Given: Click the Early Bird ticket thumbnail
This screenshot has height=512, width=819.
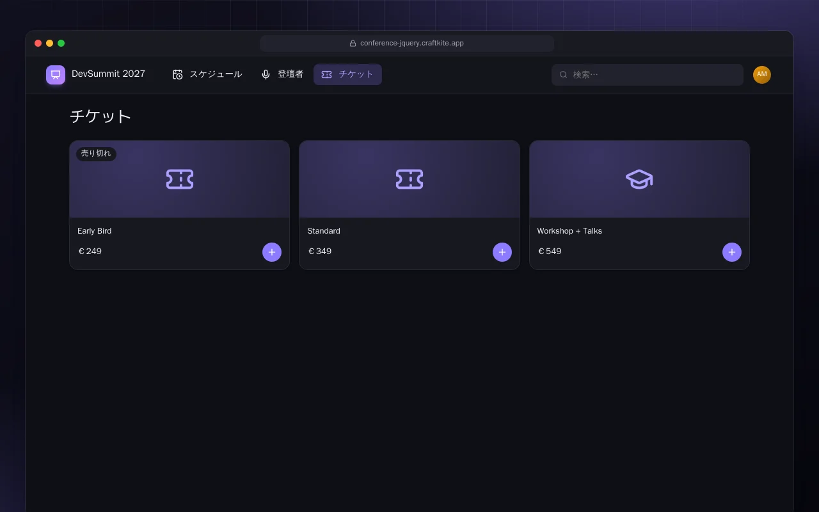Looking at the screenshot, I should coord(180,179).
